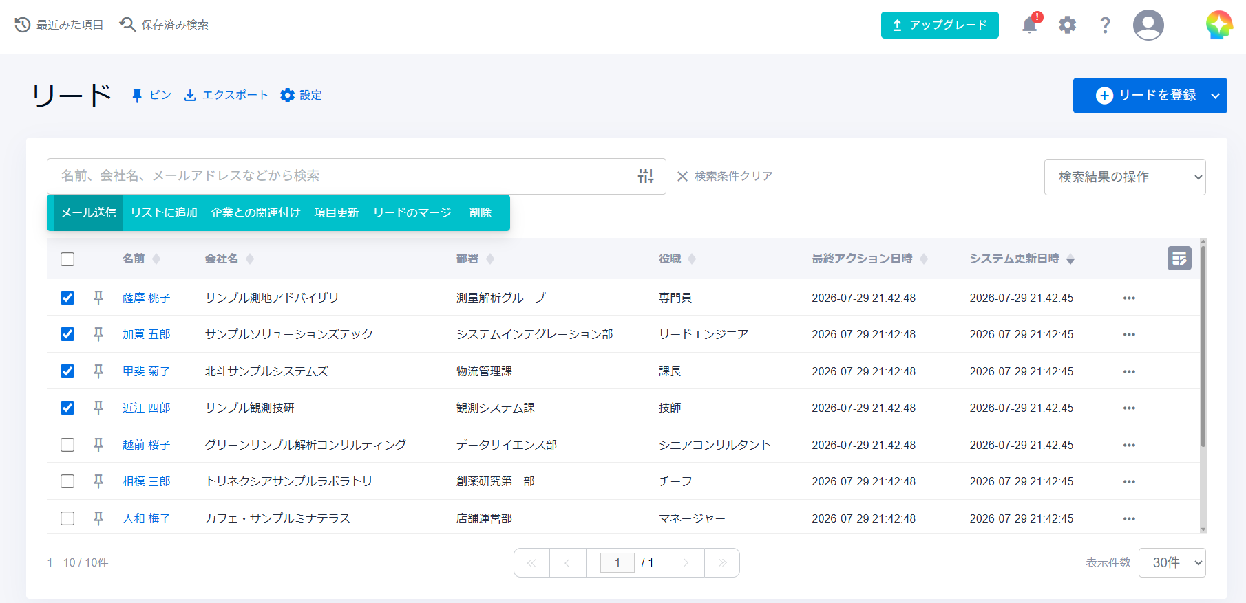Open the user account avatar

(1148, 25)
